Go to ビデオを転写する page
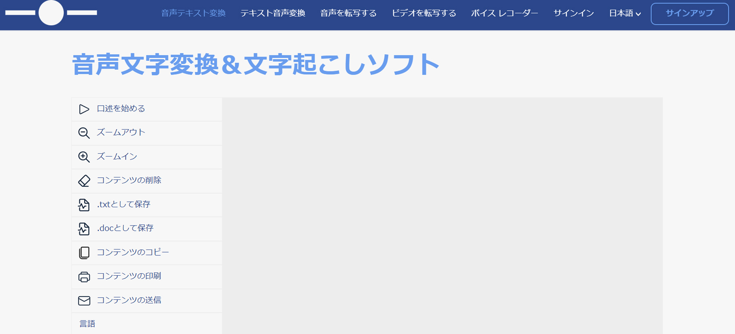Screen dimensions: 735x334 pos(424,13)
